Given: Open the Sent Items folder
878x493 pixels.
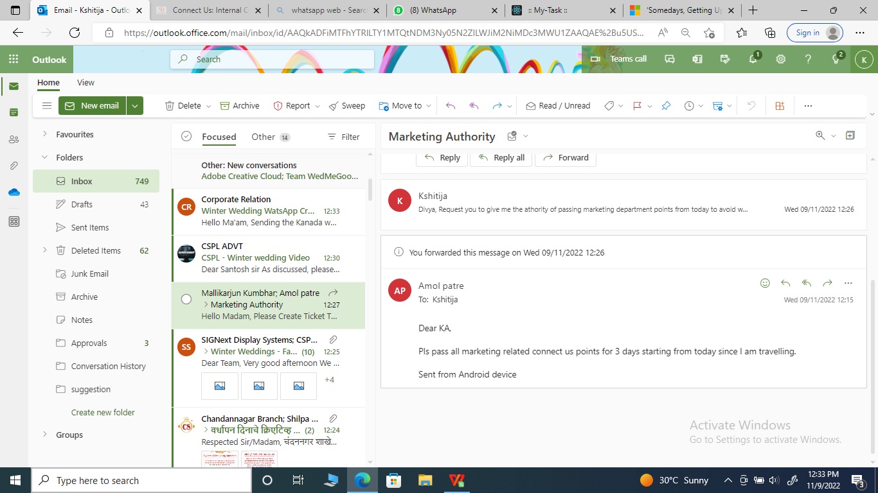Looking at the screenshot, I should pyautogui.click(x=96, y=227).
